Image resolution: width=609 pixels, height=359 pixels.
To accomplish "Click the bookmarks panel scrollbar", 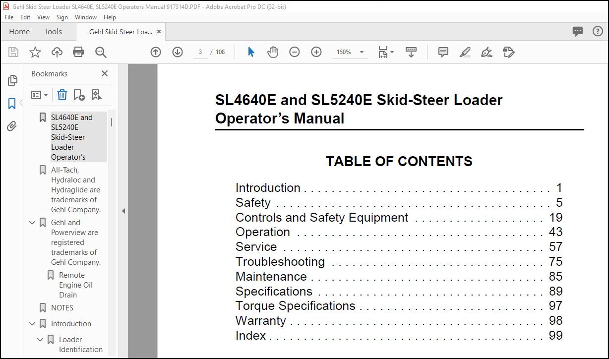I will click(112, 122).
